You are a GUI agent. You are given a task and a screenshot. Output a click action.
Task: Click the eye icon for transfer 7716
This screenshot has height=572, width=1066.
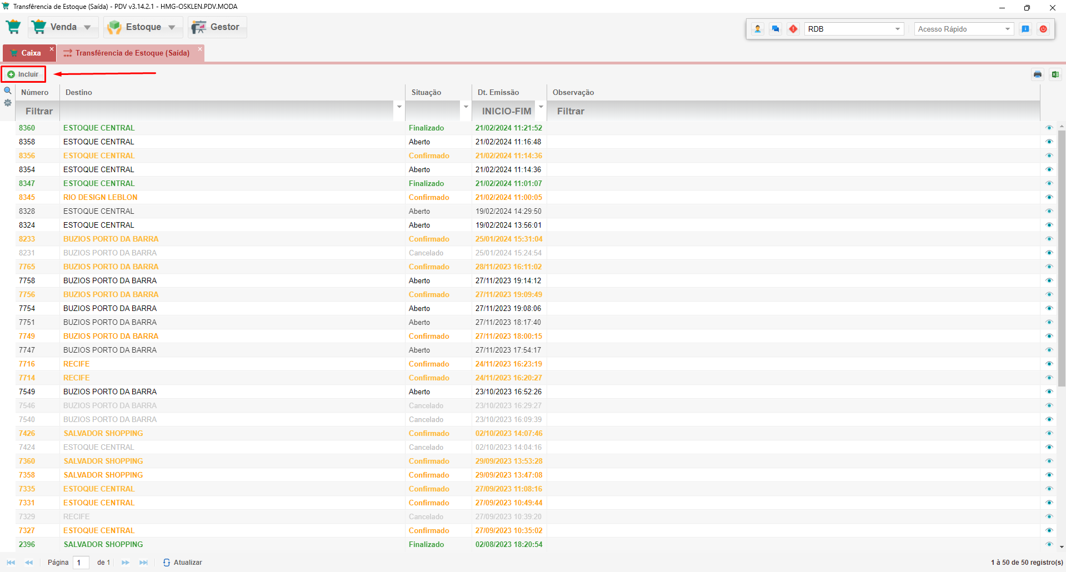pyautogui.click(x=1049, y=364)
